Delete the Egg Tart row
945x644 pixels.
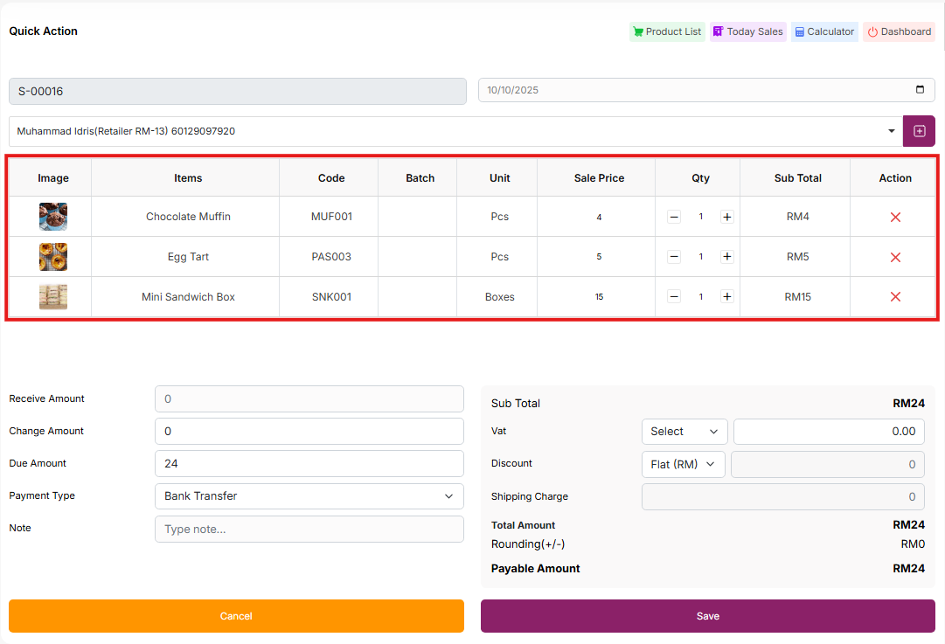[895, 257]
